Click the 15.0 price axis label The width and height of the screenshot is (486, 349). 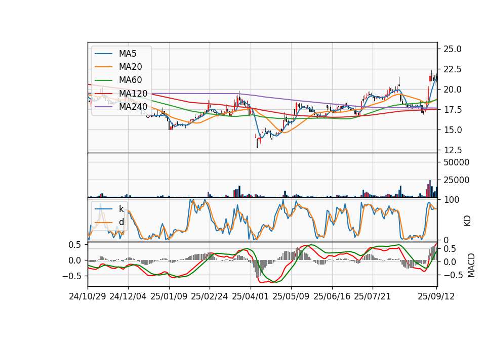click(x=453, y=130)
